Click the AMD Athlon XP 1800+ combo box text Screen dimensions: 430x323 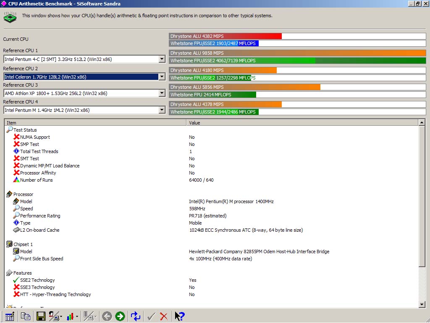point(56,93)
